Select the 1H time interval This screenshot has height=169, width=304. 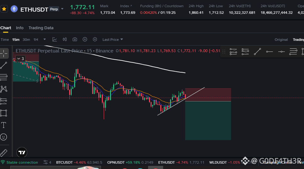[x=36, y=40]
